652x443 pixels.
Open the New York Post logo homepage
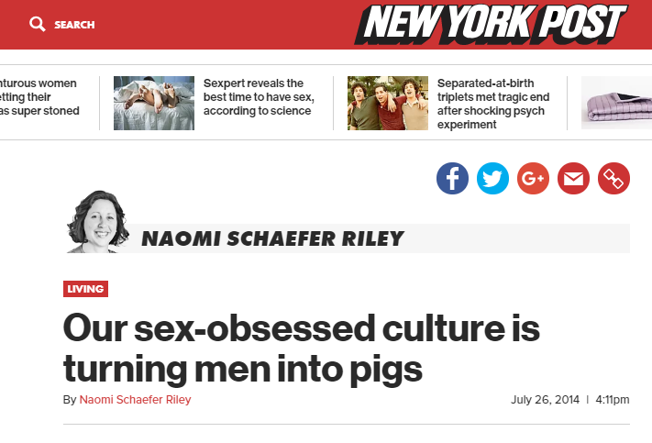click(x=491, y=25)
